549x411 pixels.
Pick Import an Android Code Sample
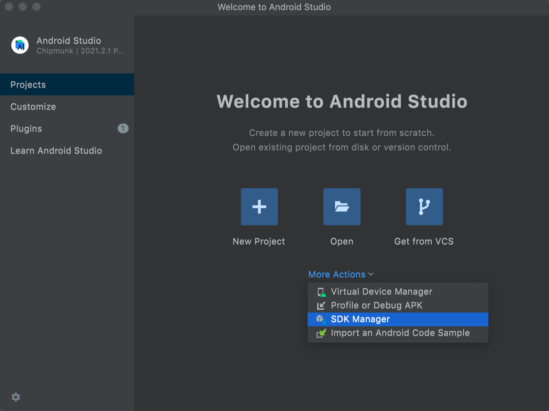click(398, 333)
